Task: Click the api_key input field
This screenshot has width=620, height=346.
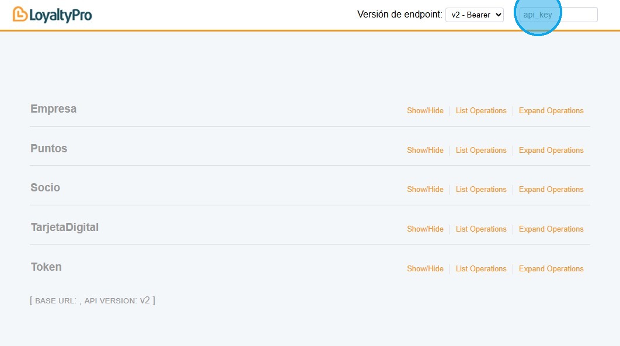Action: click(558, 15)
